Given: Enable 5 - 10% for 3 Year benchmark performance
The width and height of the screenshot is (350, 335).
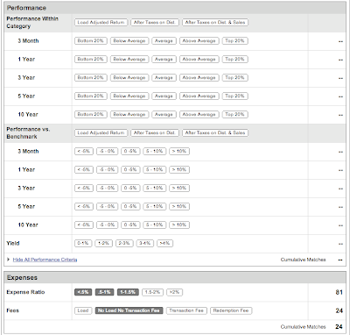Looking at the screenshot, I should [x=155, y=189].
